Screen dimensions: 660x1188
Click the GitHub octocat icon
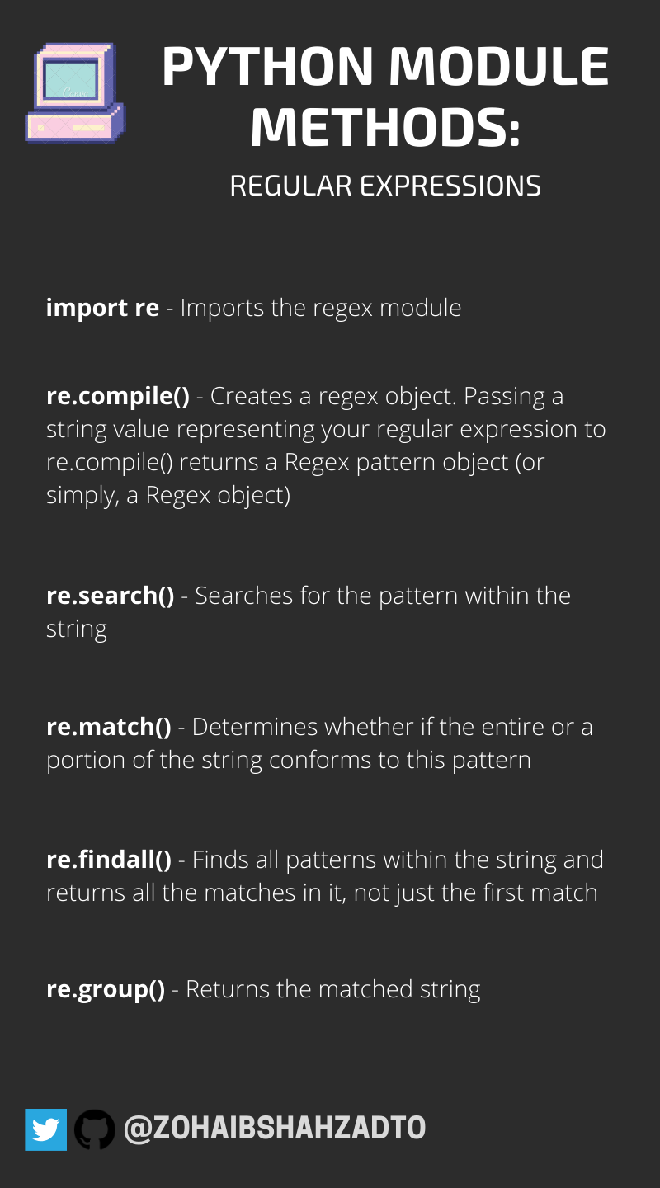pos(95,1129)
